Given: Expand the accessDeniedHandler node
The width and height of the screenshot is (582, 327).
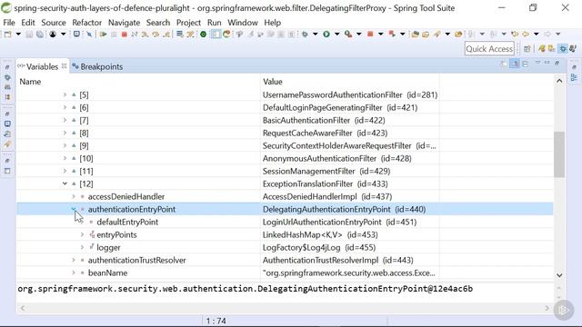Looking at the screenshot, I should pyautogui.click(x=74, y=196).
